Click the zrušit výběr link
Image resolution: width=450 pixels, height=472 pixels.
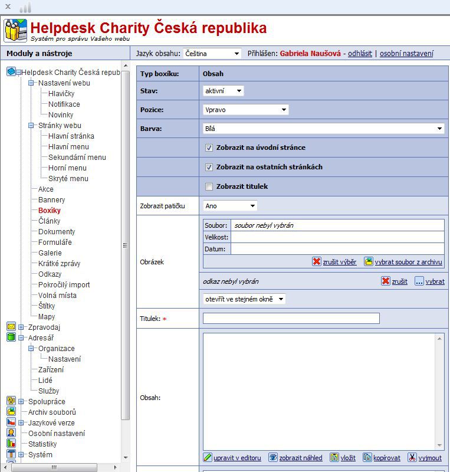(340, 262)
